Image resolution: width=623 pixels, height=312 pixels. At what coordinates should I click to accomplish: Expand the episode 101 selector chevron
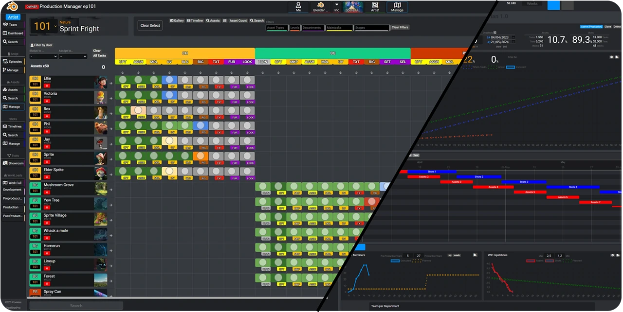(55, 27)
